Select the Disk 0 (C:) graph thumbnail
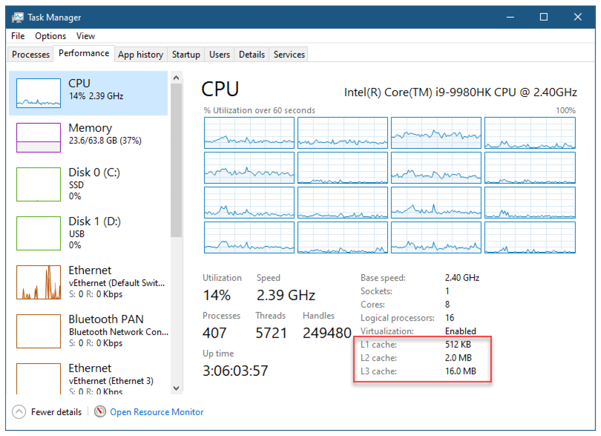Screen dimensions: 601x436 click(39, 184)
